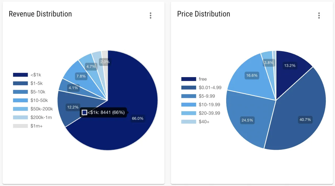Toggle the free legend entry

coord(195,79)
